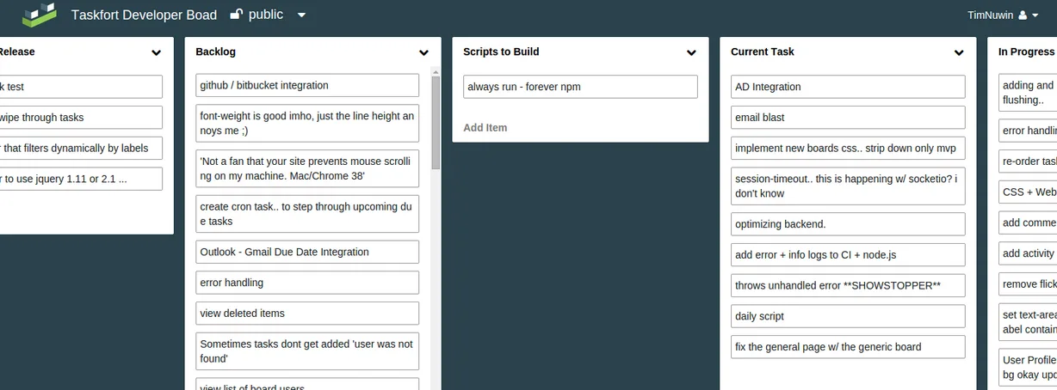Expand the Current Task chevron menu

tap(959, 52)
